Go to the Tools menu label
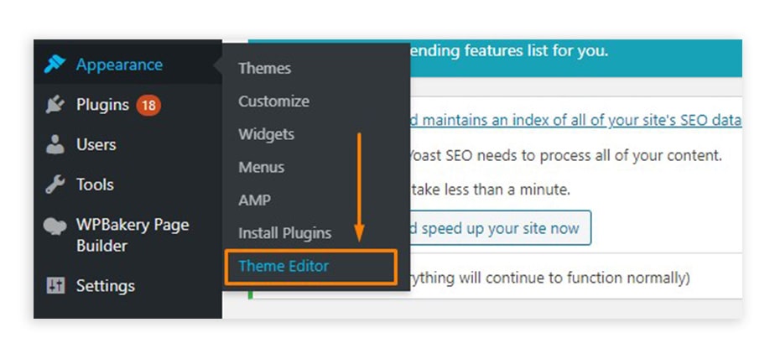The height and width of the screenshot is (364, 775). (95, 185)
